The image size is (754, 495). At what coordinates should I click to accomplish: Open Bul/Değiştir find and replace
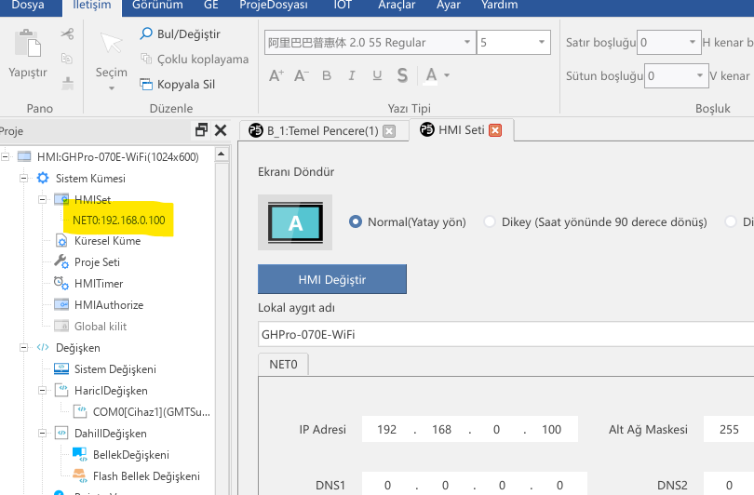[181, 34]
